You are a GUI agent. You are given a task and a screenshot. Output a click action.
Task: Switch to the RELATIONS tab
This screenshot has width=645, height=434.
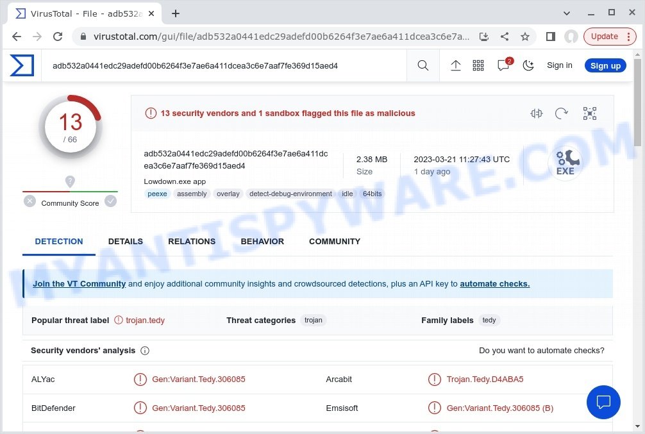click(192, 242)
